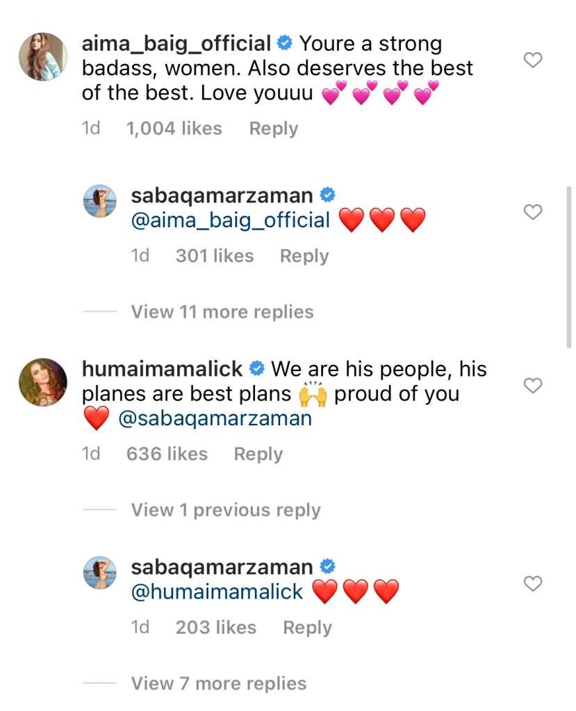
Task: Click the @humaimamalick mention link
Action: tap(215, 591)
